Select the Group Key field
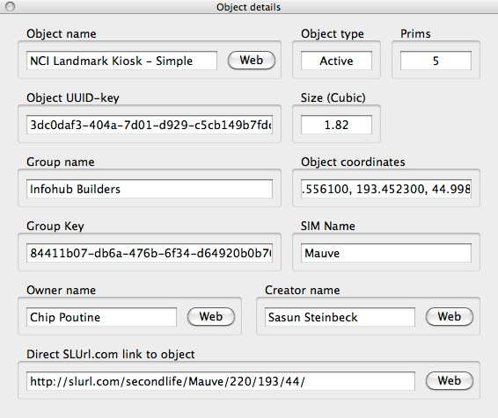Viewport: 498px width, 418px height. 150,253
